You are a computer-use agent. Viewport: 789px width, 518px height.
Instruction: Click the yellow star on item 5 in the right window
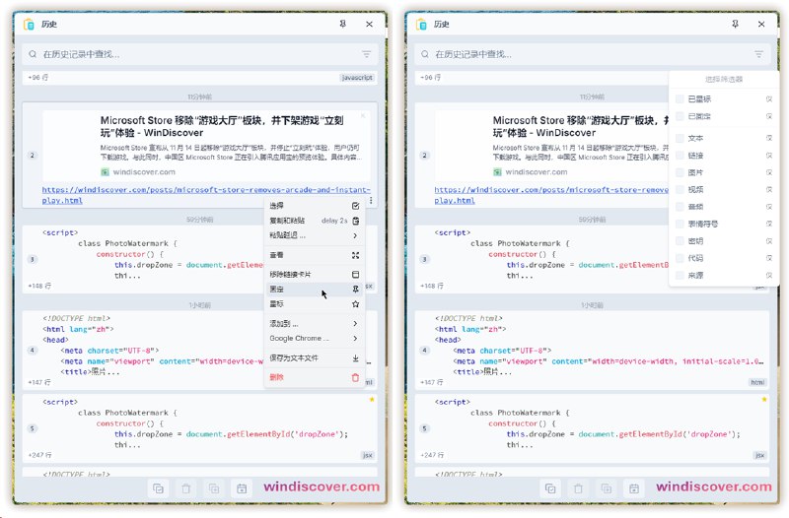pos(764,400)
